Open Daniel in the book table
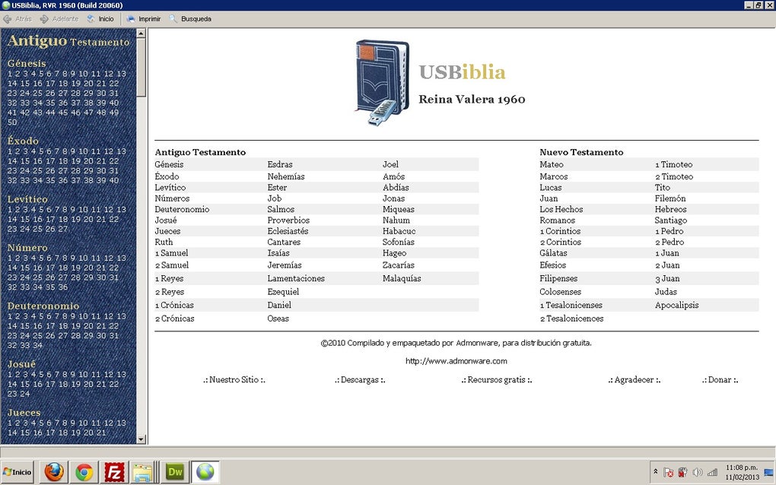Viewport: 776px width, 485px height. [279, 306]
